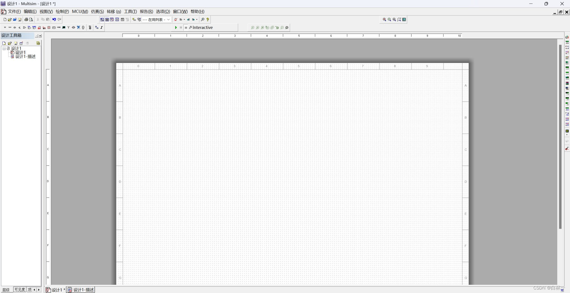Zoom out of the schematic
Image resolution: width=570 pixels, height=293 pixels.
tap(389, 19)
